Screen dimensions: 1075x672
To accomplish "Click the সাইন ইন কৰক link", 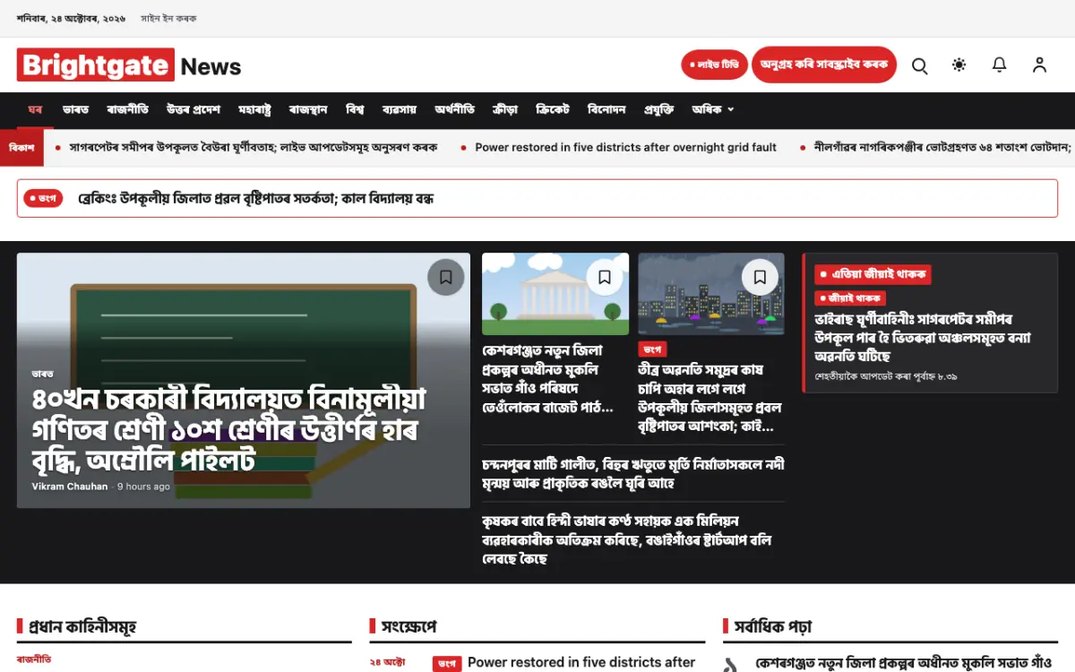I will click(168, 18).
